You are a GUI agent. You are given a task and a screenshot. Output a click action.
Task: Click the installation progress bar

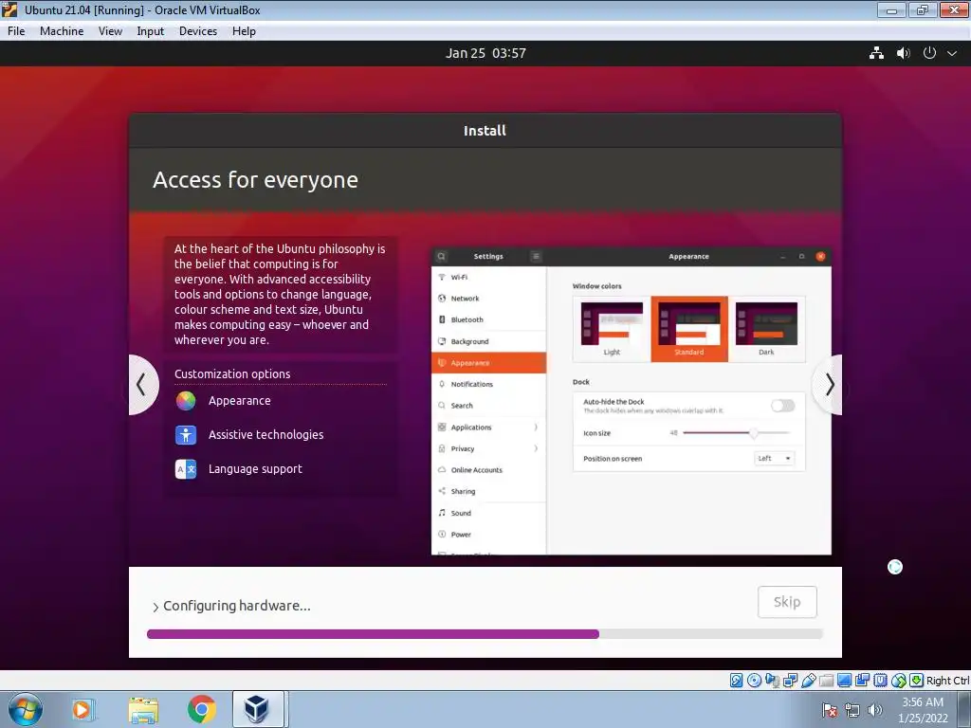pyautogui.click(x=485, y=634)
